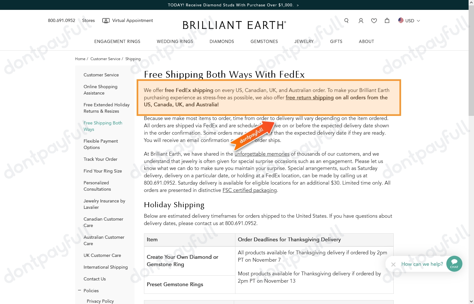Open the GEMSTONES menu
The height and width of the screenshot is (304, 474).
264,41
